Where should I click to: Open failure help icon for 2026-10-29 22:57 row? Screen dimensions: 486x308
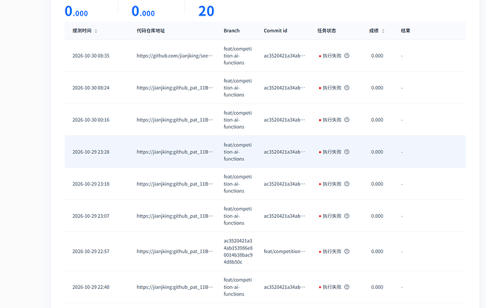click(347, 251)
